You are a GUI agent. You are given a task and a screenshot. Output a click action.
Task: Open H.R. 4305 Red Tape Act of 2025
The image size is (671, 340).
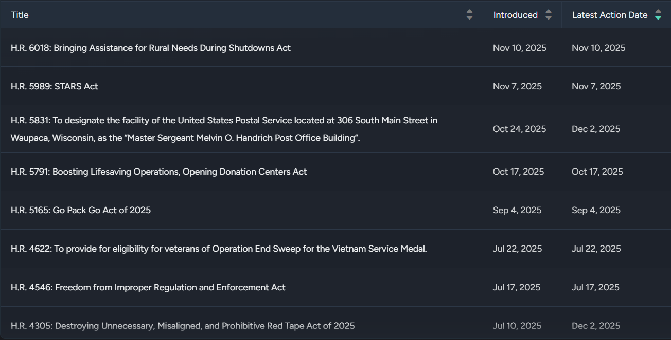click(x=183, y=326)
